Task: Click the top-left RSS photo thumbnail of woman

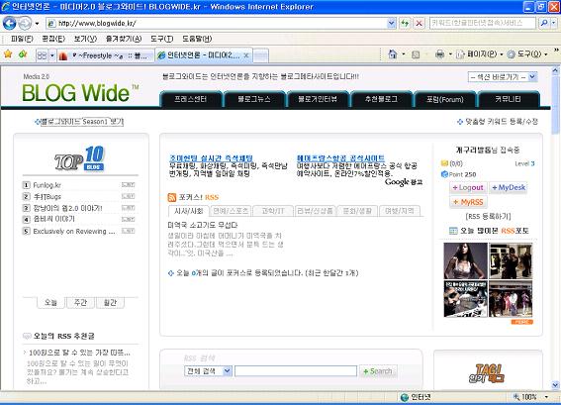Action: [x=465, y=260]
